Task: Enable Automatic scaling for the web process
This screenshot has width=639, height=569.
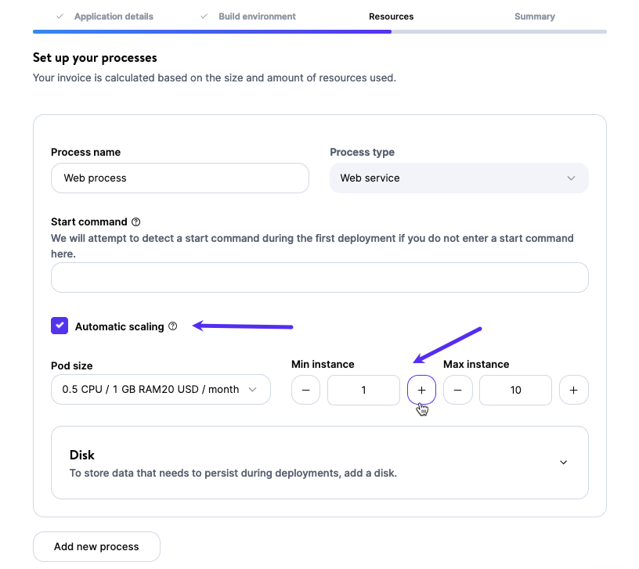Action: tap(60, 326)
